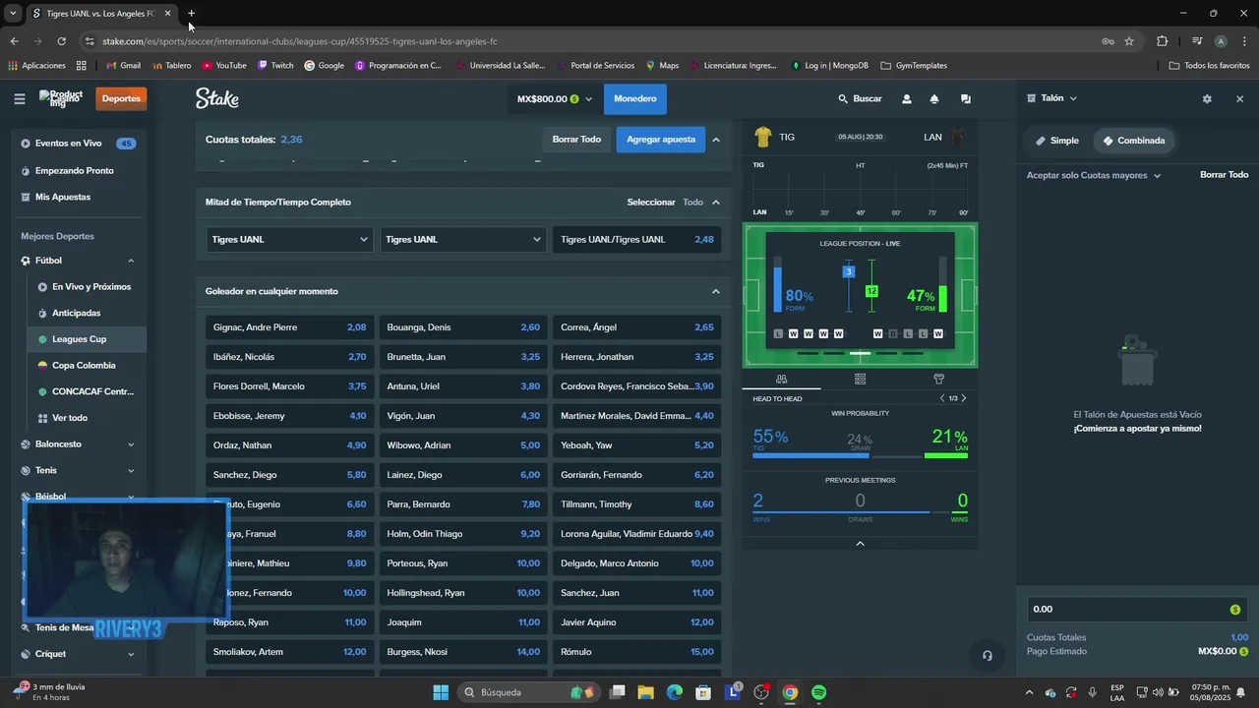
Task: Open first Tigres UANL half-time dropdown
Action: (289, 239)
